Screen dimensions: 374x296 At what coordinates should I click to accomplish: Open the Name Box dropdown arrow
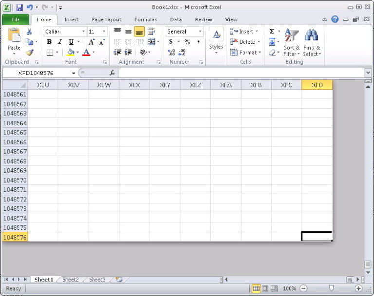pos(74,73)
